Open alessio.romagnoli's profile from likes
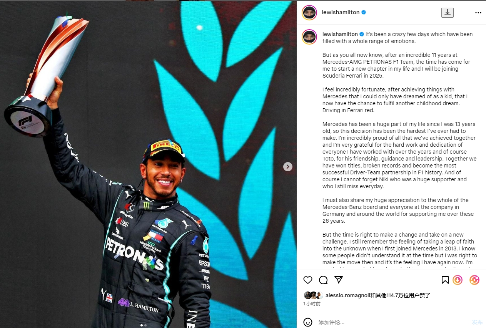 [346, 295]
